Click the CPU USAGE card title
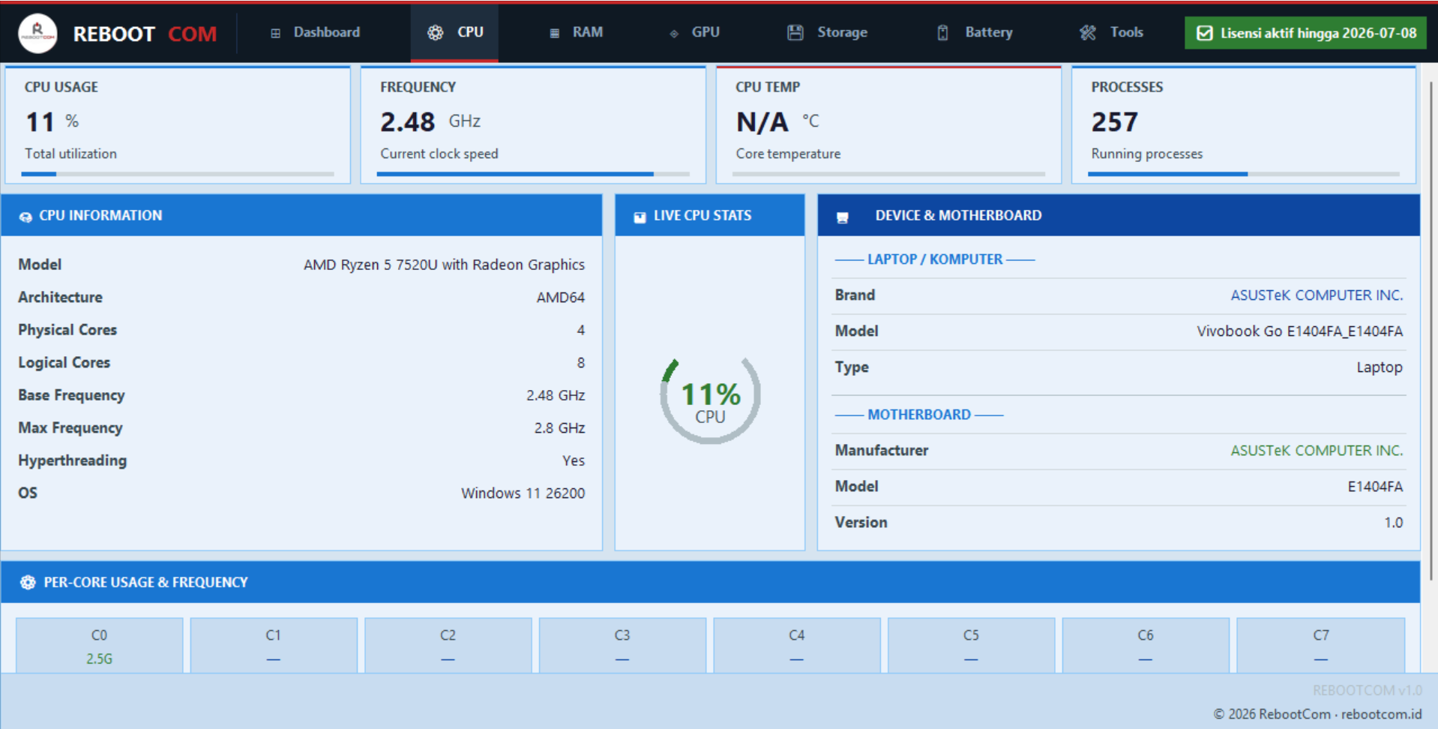The height and width of the screenshot is (729, 1438). pyautogui.click(x=61, y=87)
